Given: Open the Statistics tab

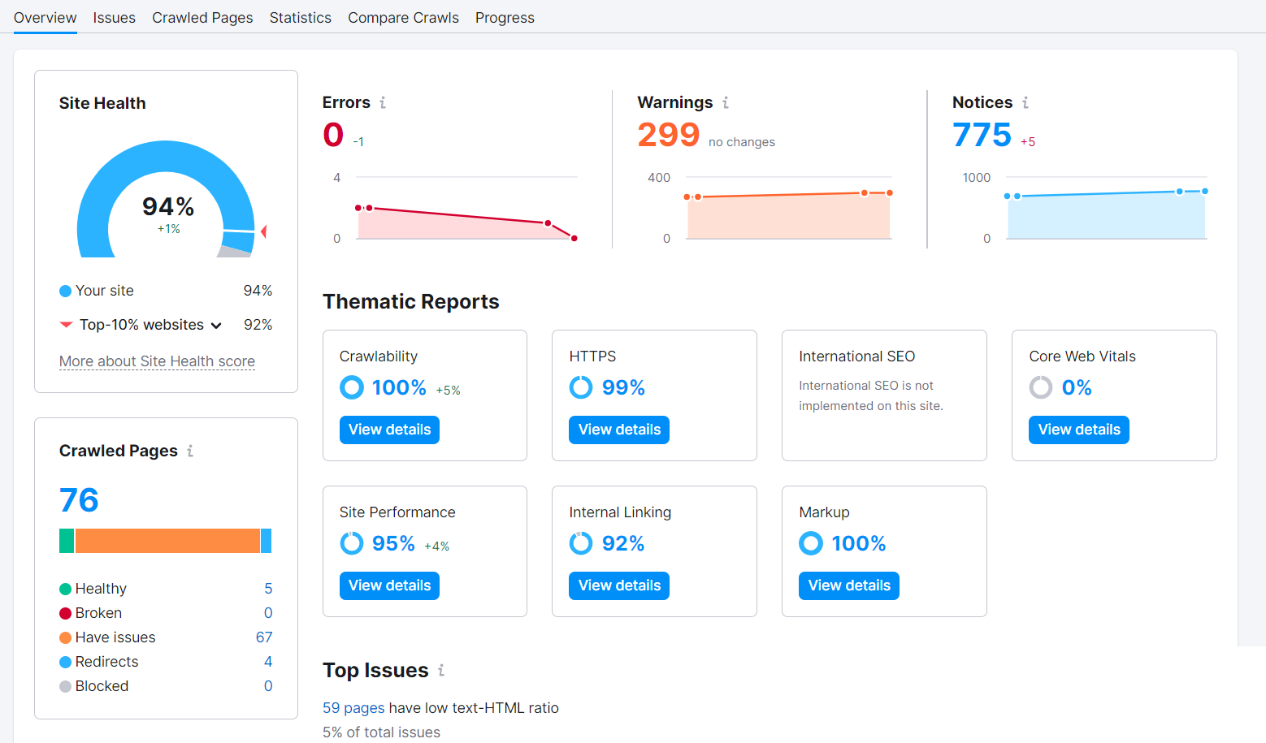Looking at the screenshot, I should click(300, 18).
